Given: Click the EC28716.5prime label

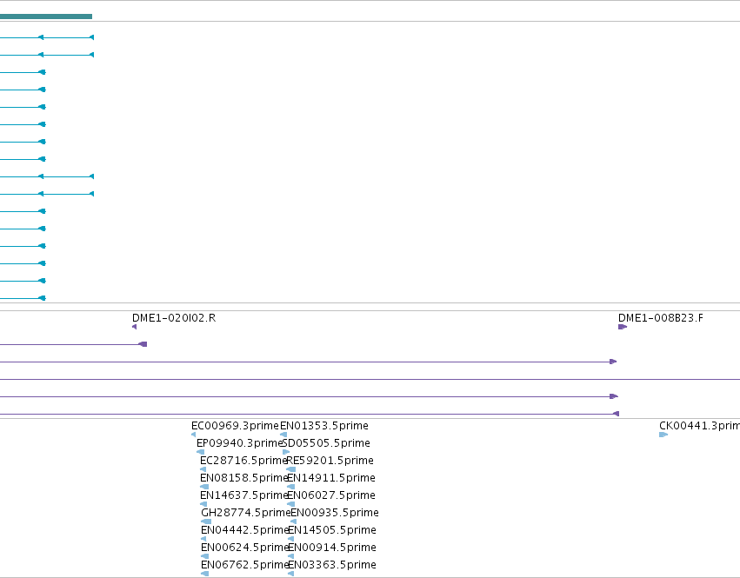Looking at the screenshot, I should 243,461.
